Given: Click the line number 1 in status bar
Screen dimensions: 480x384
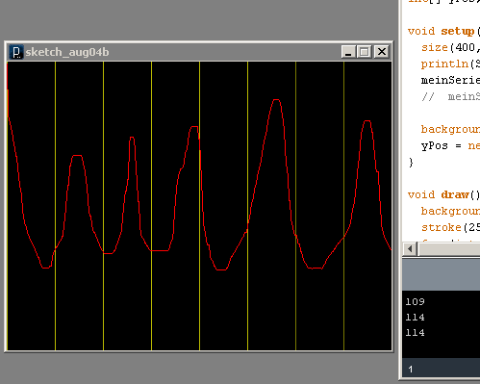Looking at the screenshot, I should pos(411,370).
